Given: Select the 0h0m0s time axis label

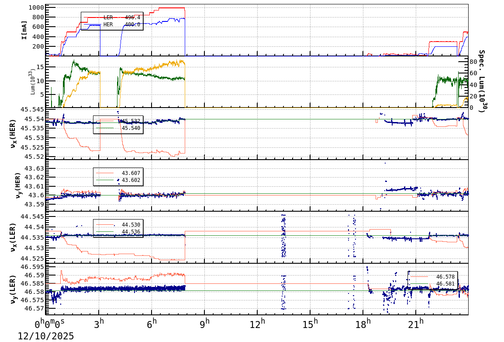Looking at the screenshot, I should [49, 323].
